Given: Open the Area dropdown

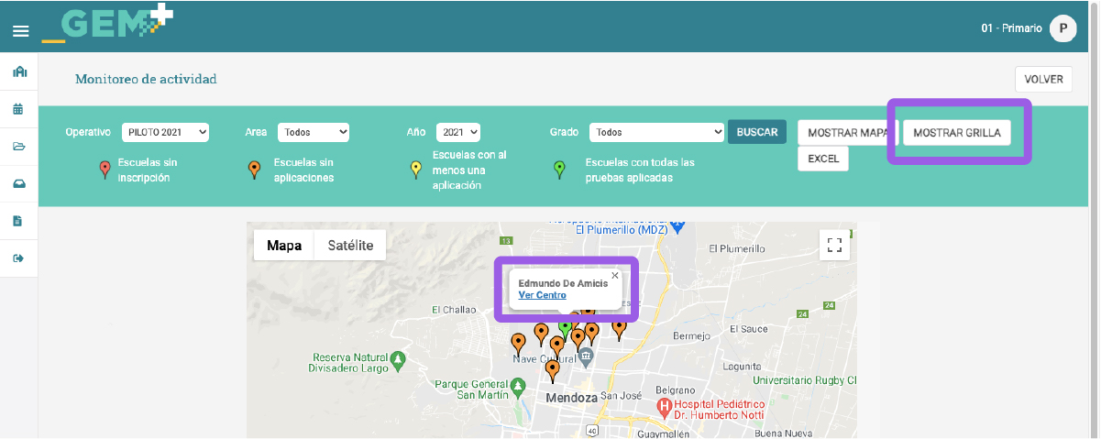Looking at the screenshot, I should (314, 132).
